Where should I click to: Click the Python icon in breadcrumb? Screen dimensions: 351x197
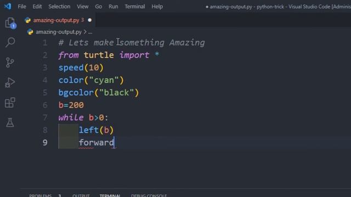[30, 32]
